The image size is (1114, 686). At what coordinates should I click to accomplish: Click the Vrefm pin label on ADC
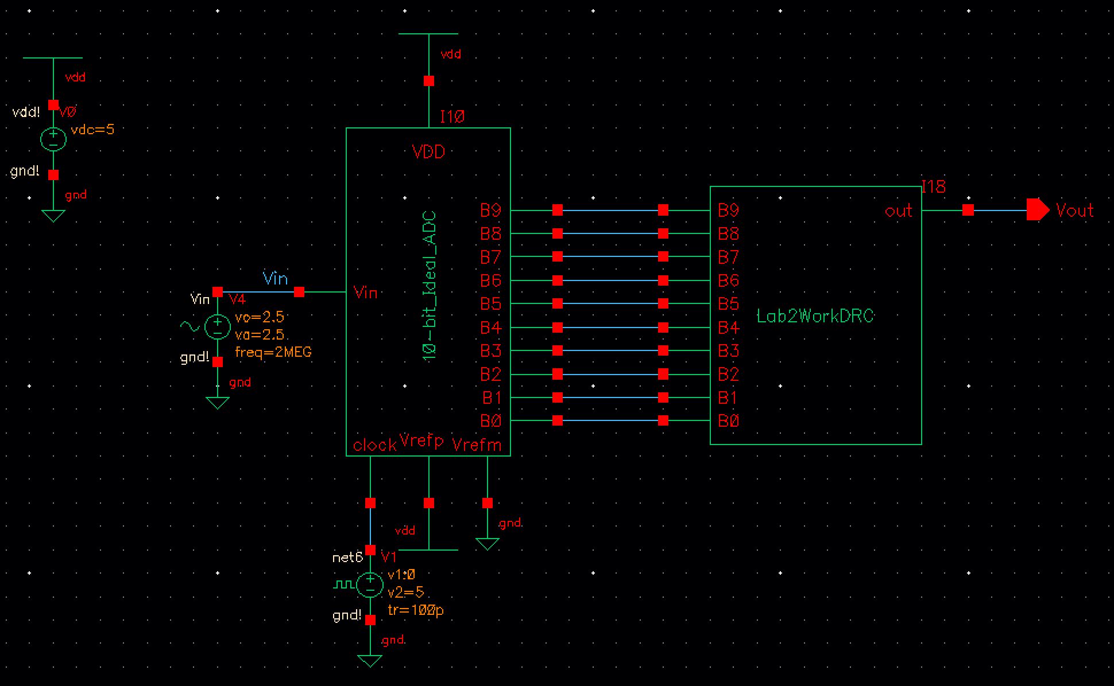(477, 445)
